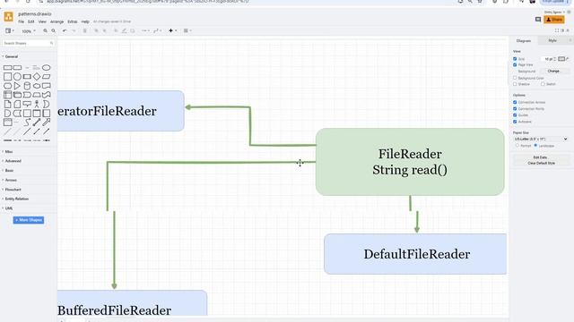Expand the Misc shapes section

[8, 151]
